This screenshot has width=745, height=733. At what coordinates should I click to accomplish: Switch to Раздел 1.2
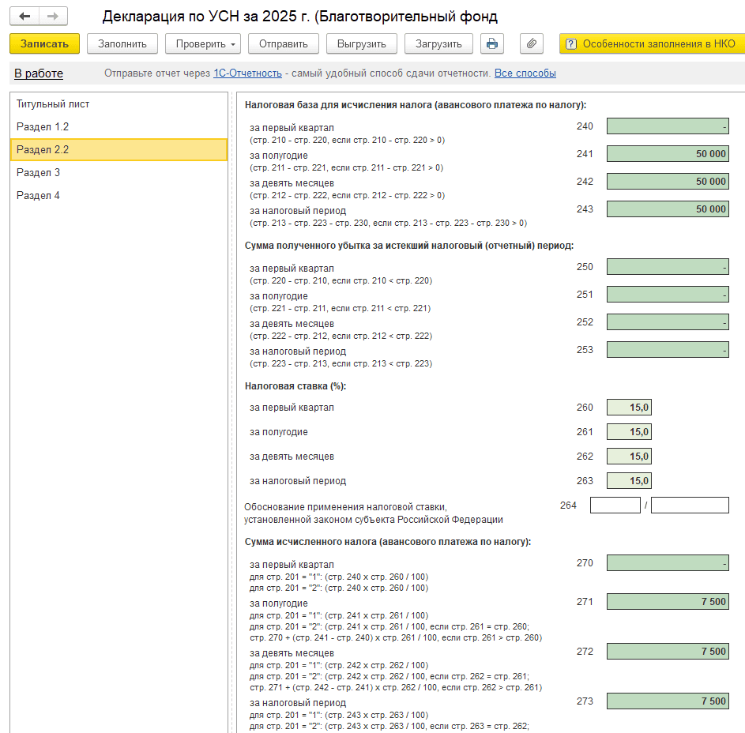(x=43, y=127)
